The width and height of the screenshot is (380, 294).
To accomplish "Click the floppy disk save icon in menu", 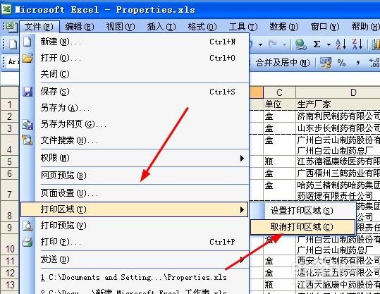I will point(27,92).
